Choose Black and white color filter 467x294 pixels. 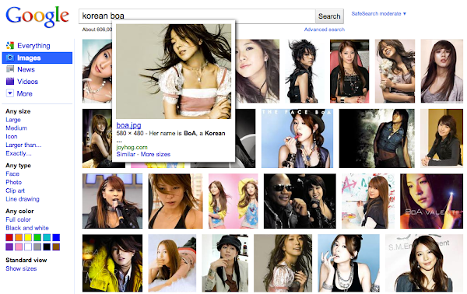[27, 228]
